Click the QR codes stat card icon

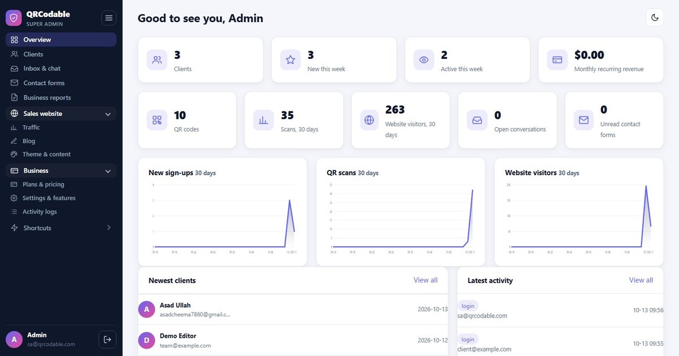point(157,120)
